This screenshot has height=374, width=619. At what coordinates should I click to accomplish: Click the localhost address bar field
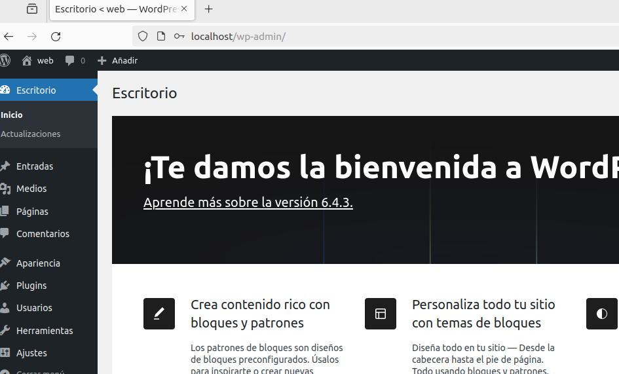[375, 36]
